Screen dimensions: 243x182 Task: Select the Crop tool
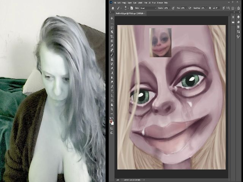pos(112,36)
